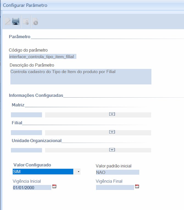Expand the Matriz dropdown list
Screen dimensions: 184x210
click(112, 114)
